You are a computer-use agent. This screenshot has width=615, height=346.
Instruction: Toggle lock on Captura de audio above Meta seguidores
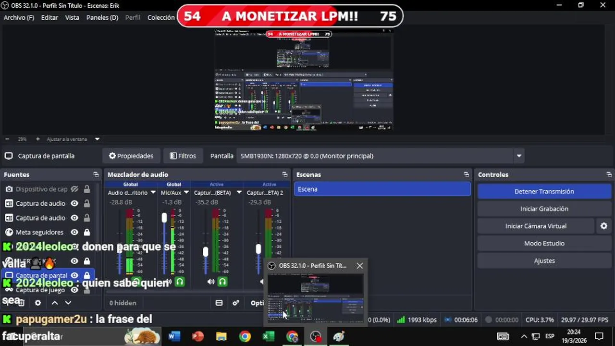point(87,218)
